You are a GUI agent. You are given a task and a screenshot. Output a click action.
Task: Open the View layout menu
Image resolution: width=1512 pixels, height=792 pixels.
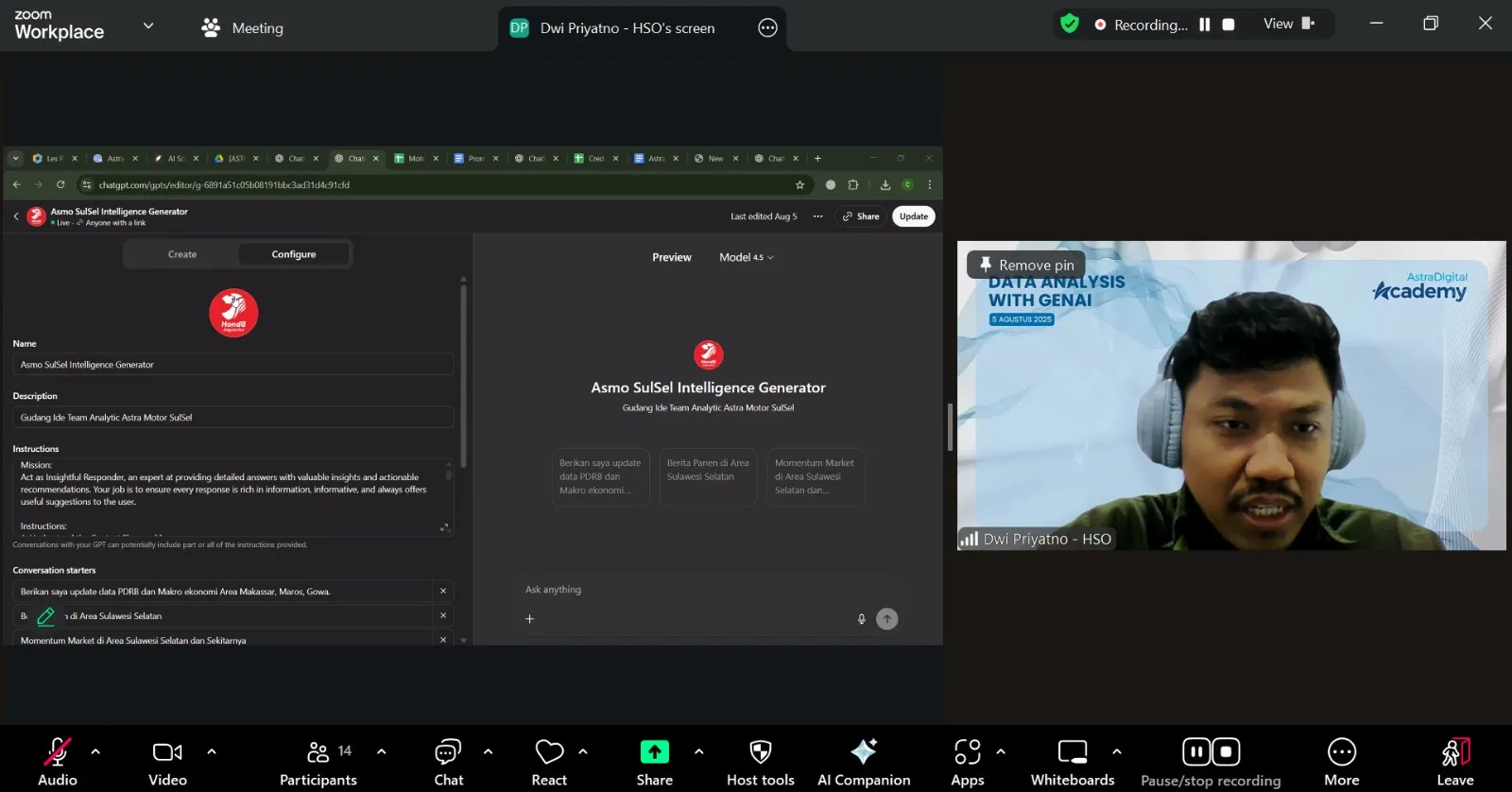1289,24
